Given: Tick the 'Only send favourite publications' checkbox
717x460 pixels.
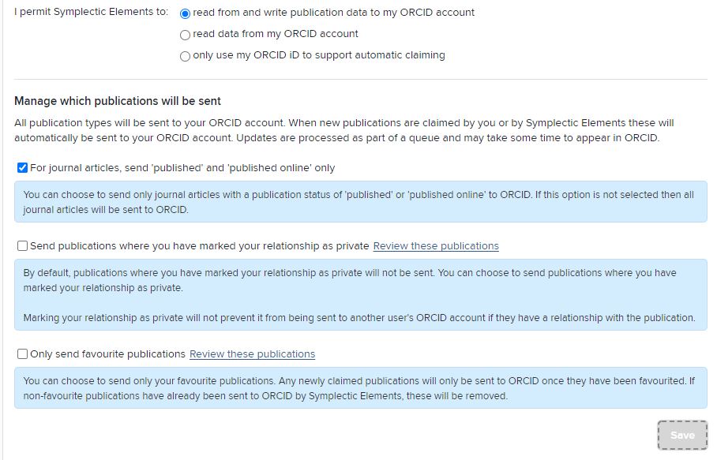Looking at the screenshot, I should (x=22, y=354).
